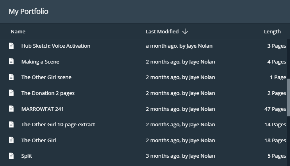Select the document icon for The Other Girl scene
Viewport: 290px width, 166px height.
12,77
